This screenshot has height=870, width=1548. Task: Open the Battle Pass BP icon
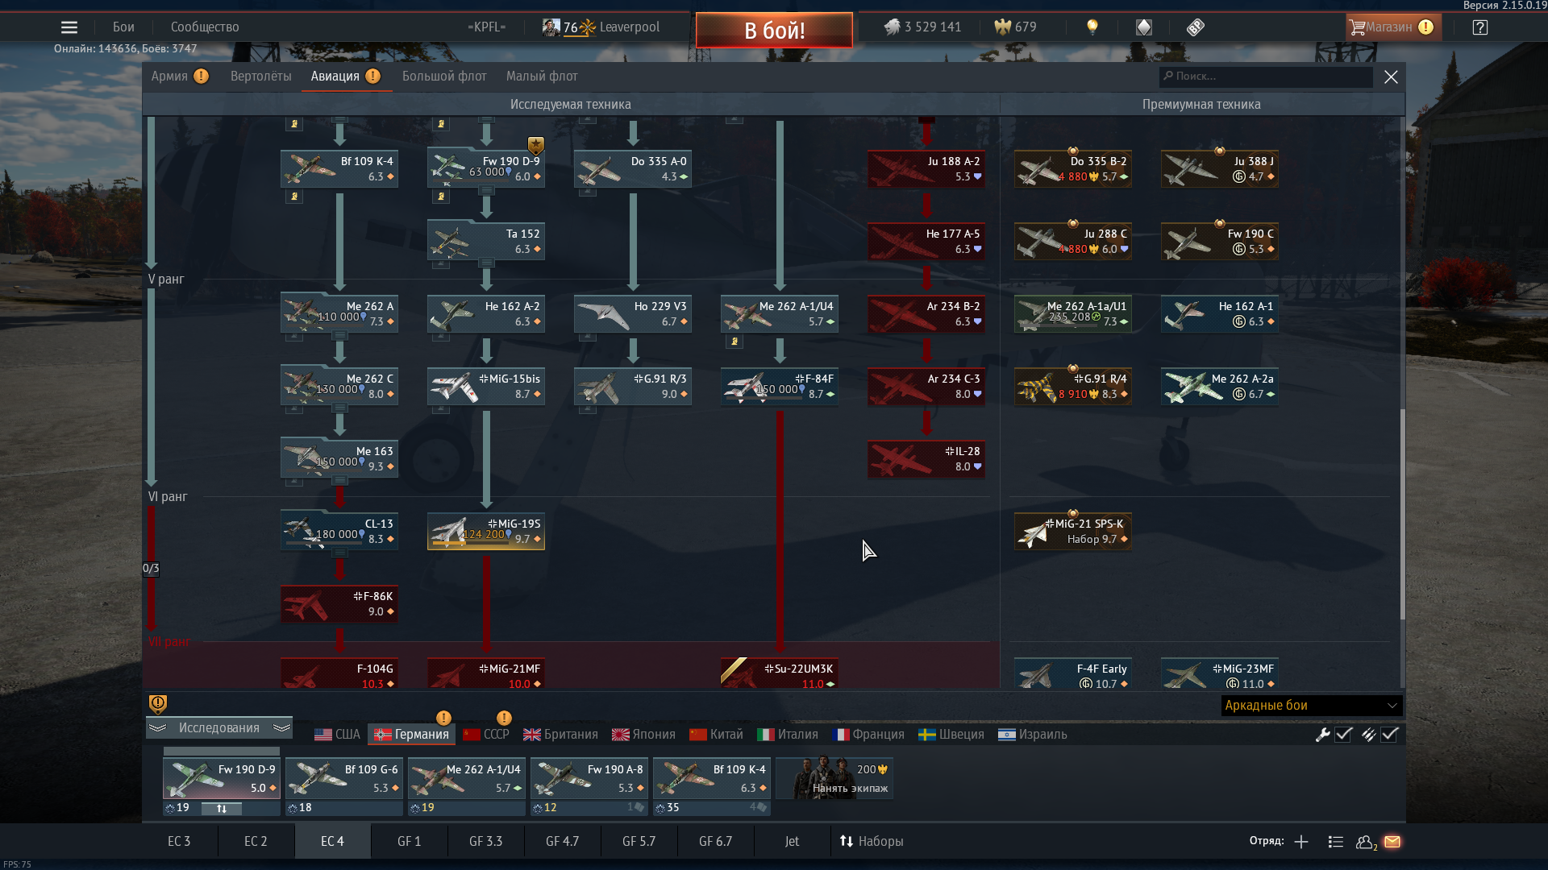pyautogui.click(x=1196, y=27)
